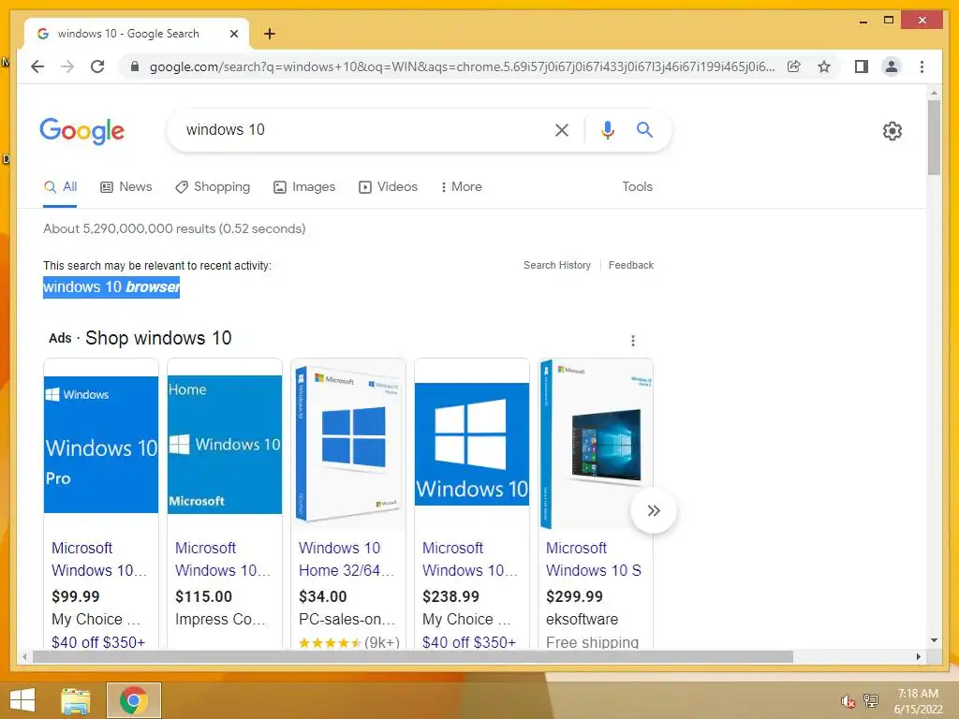959x719 pixels.
Task: Click the horizontal scrollbar thumb
Action: 413,656
